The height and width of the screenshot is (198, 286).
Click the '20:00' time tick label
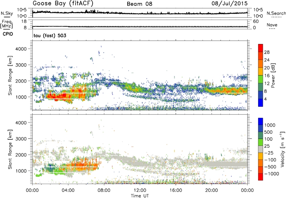coord(212,190)
